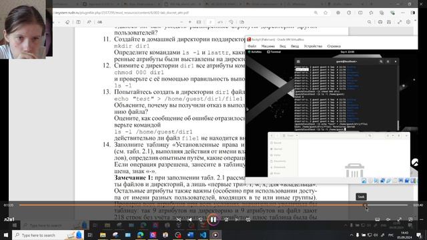Click the back arrow in file manager
The image size is (427, 240).
click(x=272, y=135)
